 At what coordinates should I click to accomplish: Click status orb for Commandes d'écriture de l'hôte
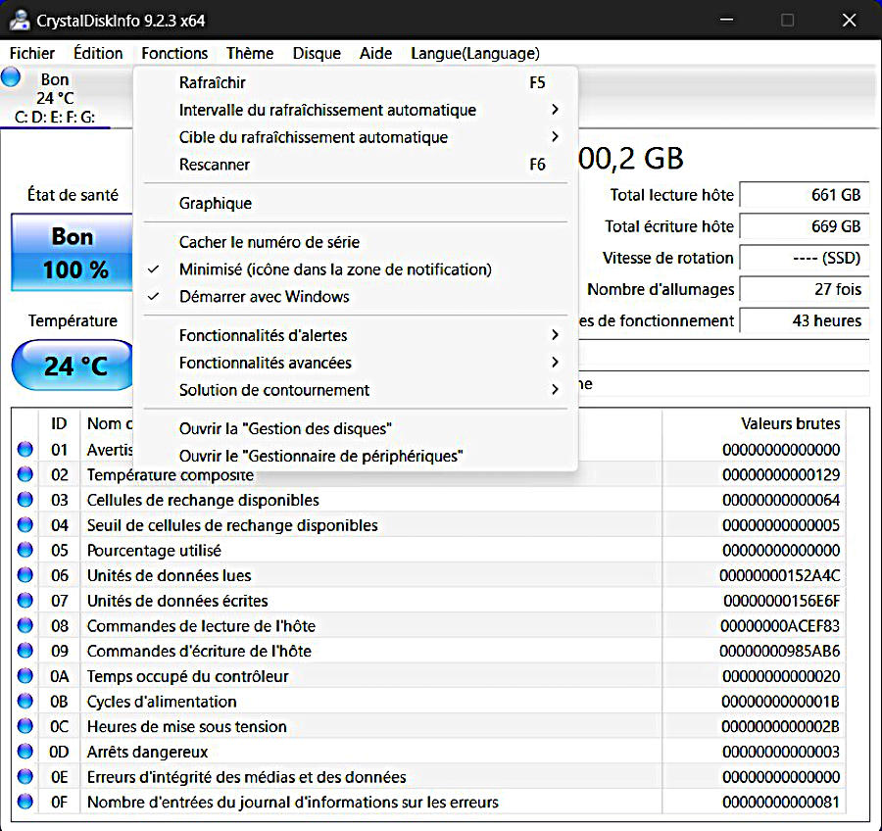[x=25, y=651]
